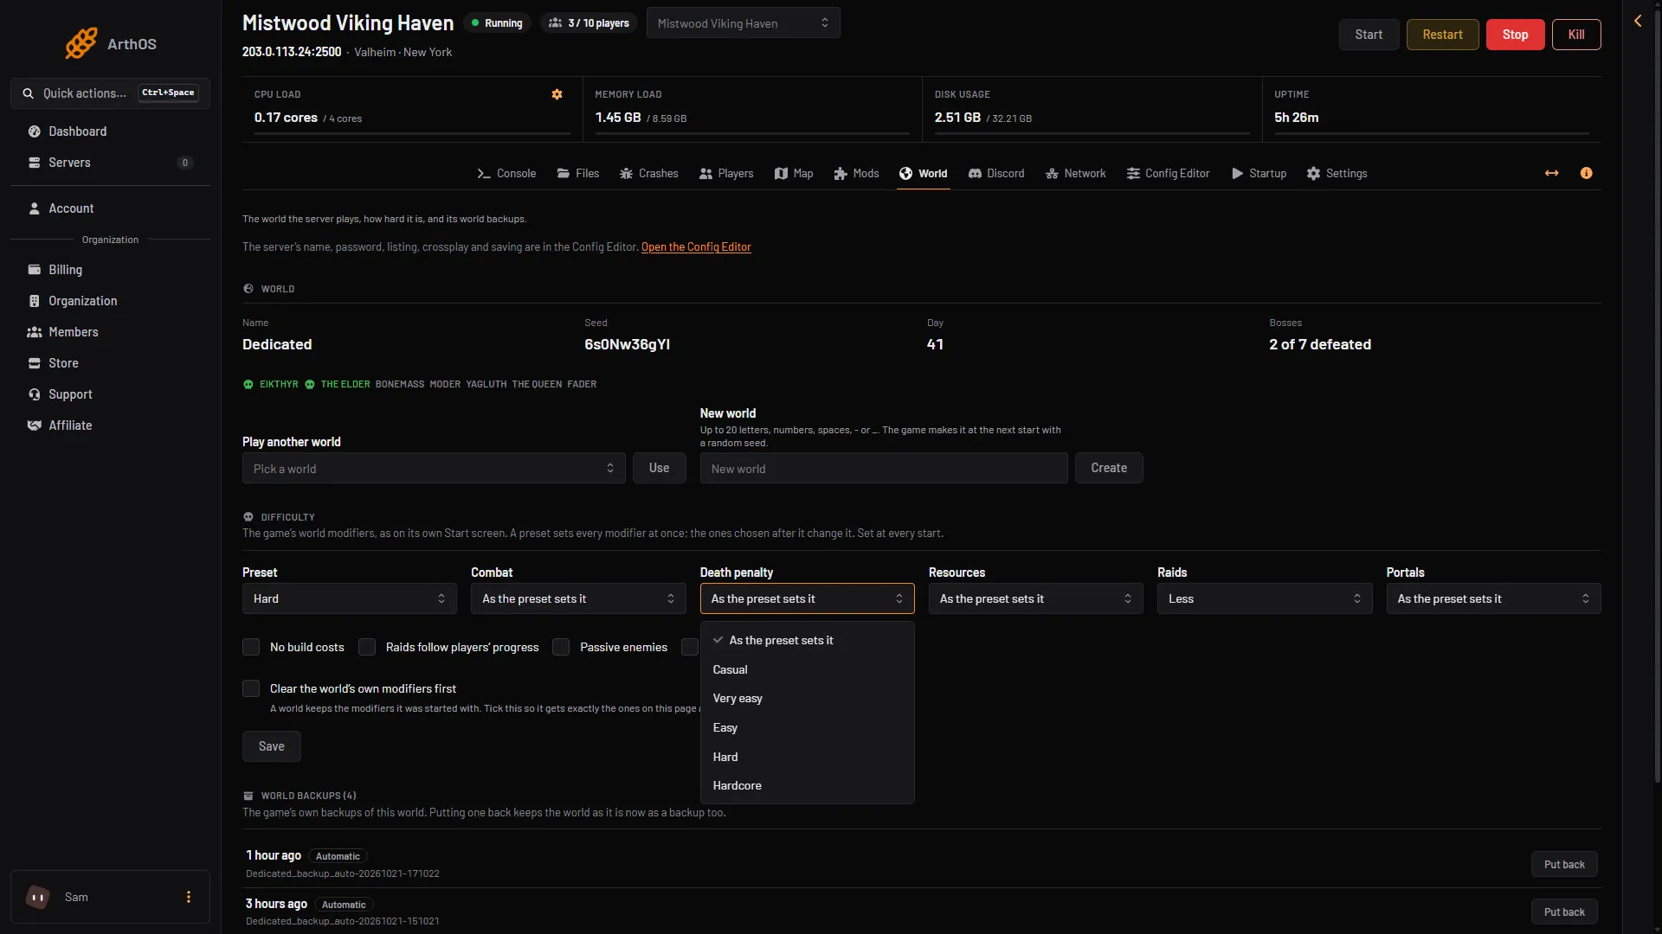Open the Combat dropdown
The image size is (1662, 934).
click(578, 598)
